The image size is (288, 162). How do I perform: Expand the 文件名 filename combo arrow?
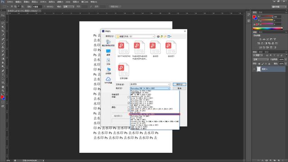coord(169,84)
